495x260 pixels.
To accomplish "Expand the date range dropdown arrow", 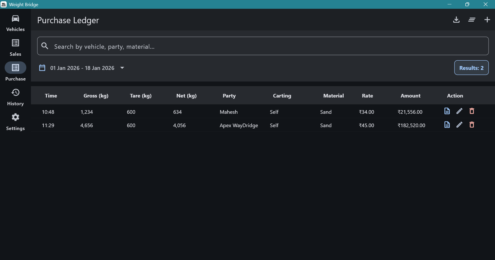I will point(122,68).
